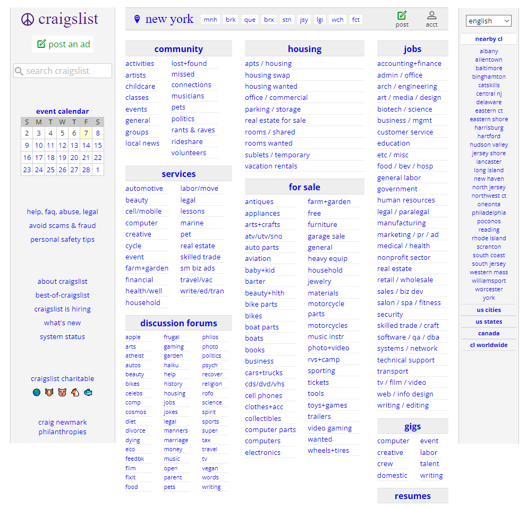Open the event calendar heading link
This screenshot has height=507, width=527.
(63, 111)
